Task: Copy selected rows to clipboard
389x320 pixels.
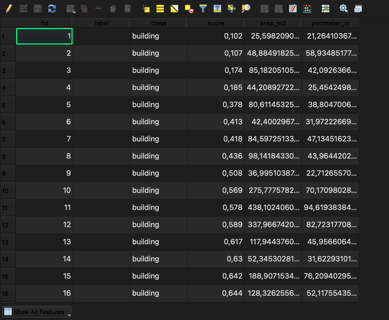Action: tap(113, 9)
